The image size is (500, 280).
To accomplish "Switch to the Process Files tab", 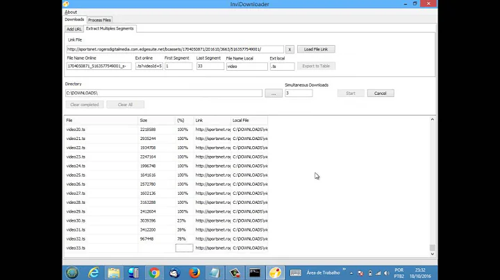I will pyautogui.click(x=99, y=19).
